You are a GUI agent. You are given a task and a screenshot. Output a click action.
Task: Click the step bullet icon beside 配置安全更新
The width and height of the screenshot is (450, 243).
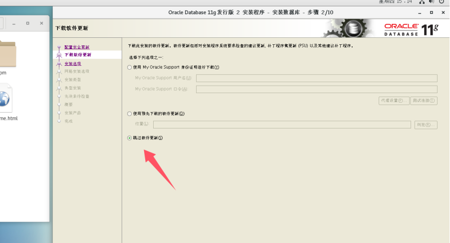click(59, 47)
